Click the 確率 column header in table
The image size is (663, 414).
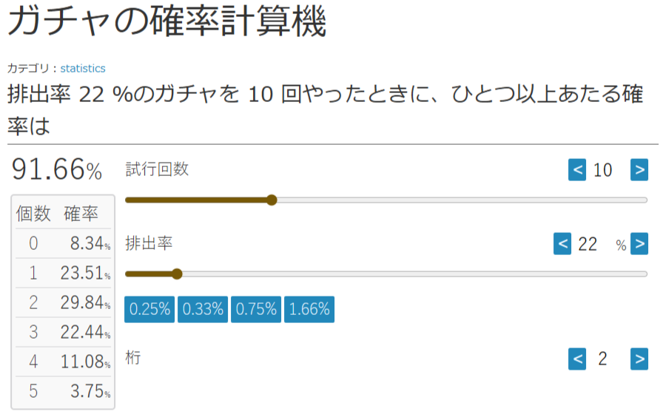81,214
